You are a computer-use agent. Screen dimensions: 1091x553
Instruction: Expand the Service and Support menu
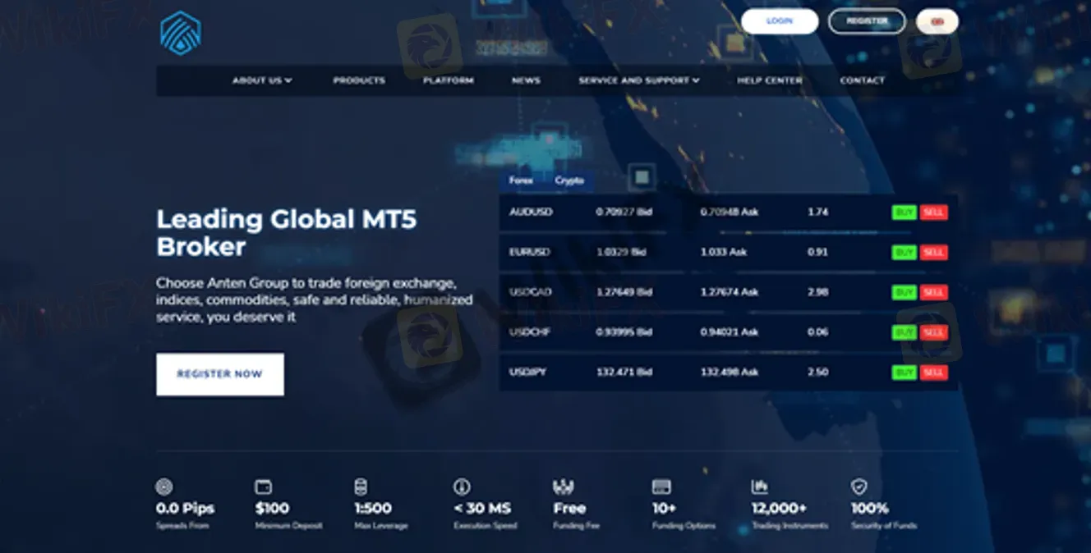(639, 80)
